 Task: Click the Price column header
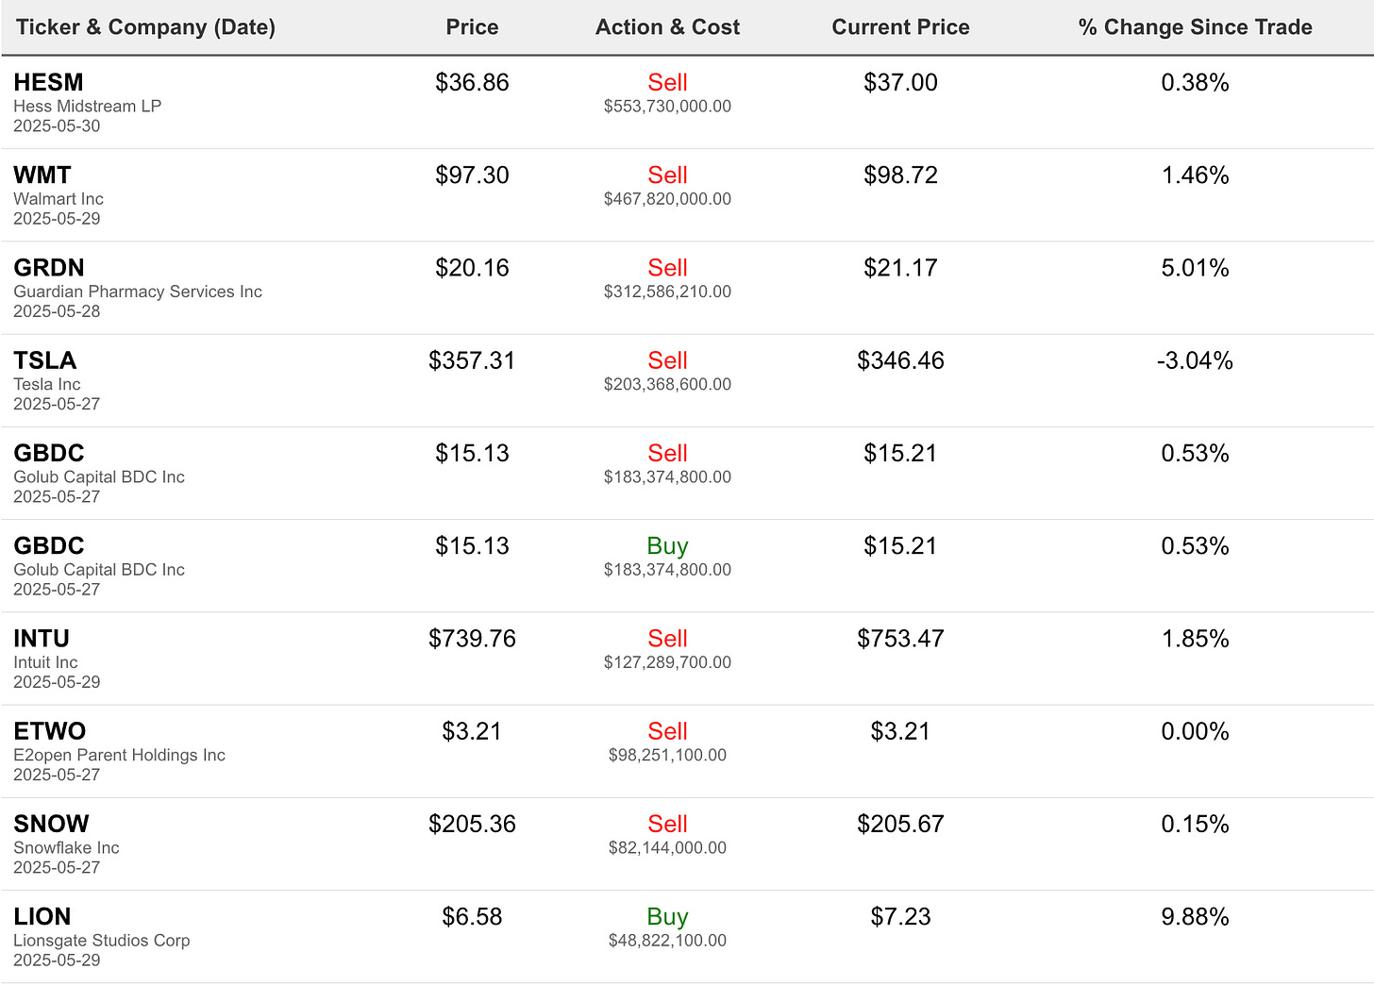[x=472, y=27]
